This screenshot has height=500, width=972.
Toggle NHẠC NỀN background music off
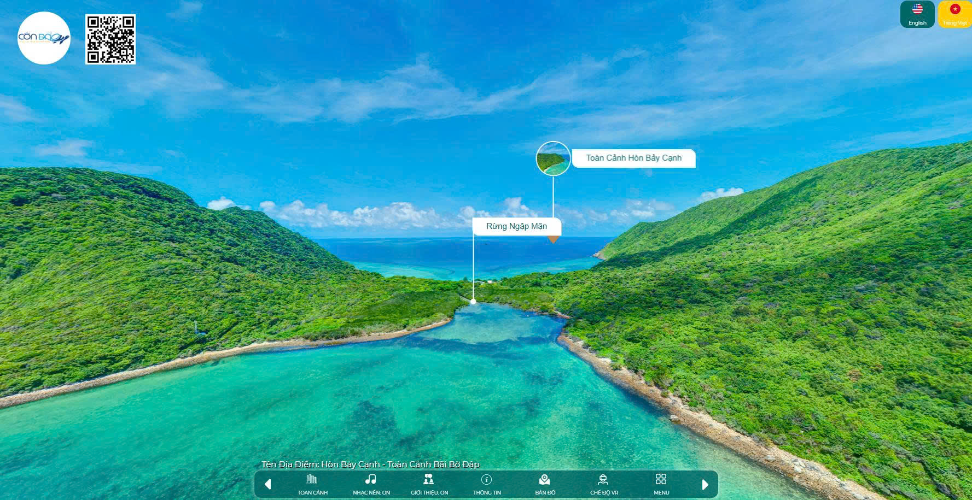[x=371, y=484]
